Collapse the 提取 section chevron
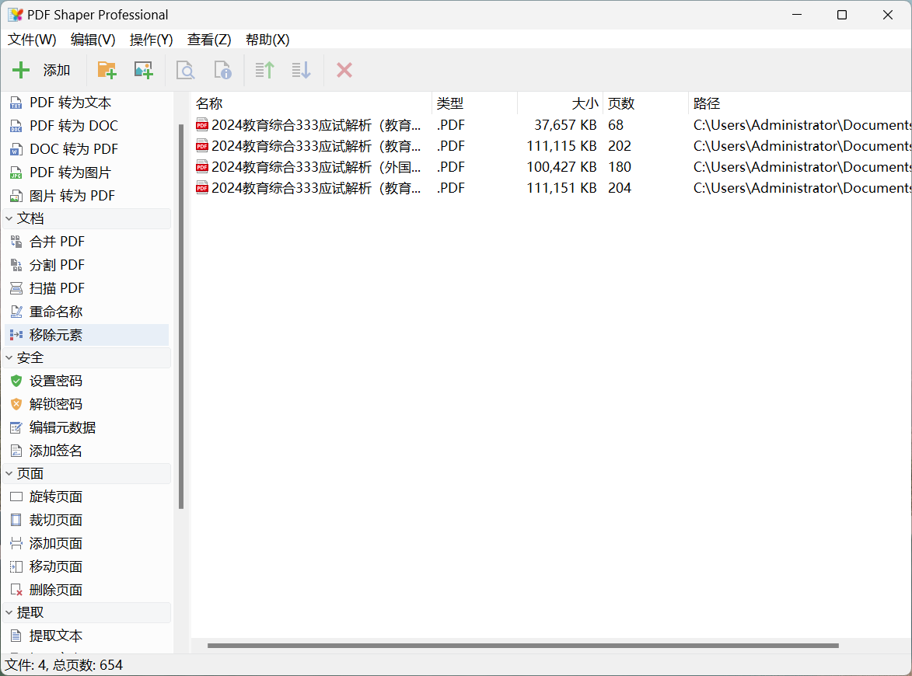912x676 pixels. (x=9, y=613)
